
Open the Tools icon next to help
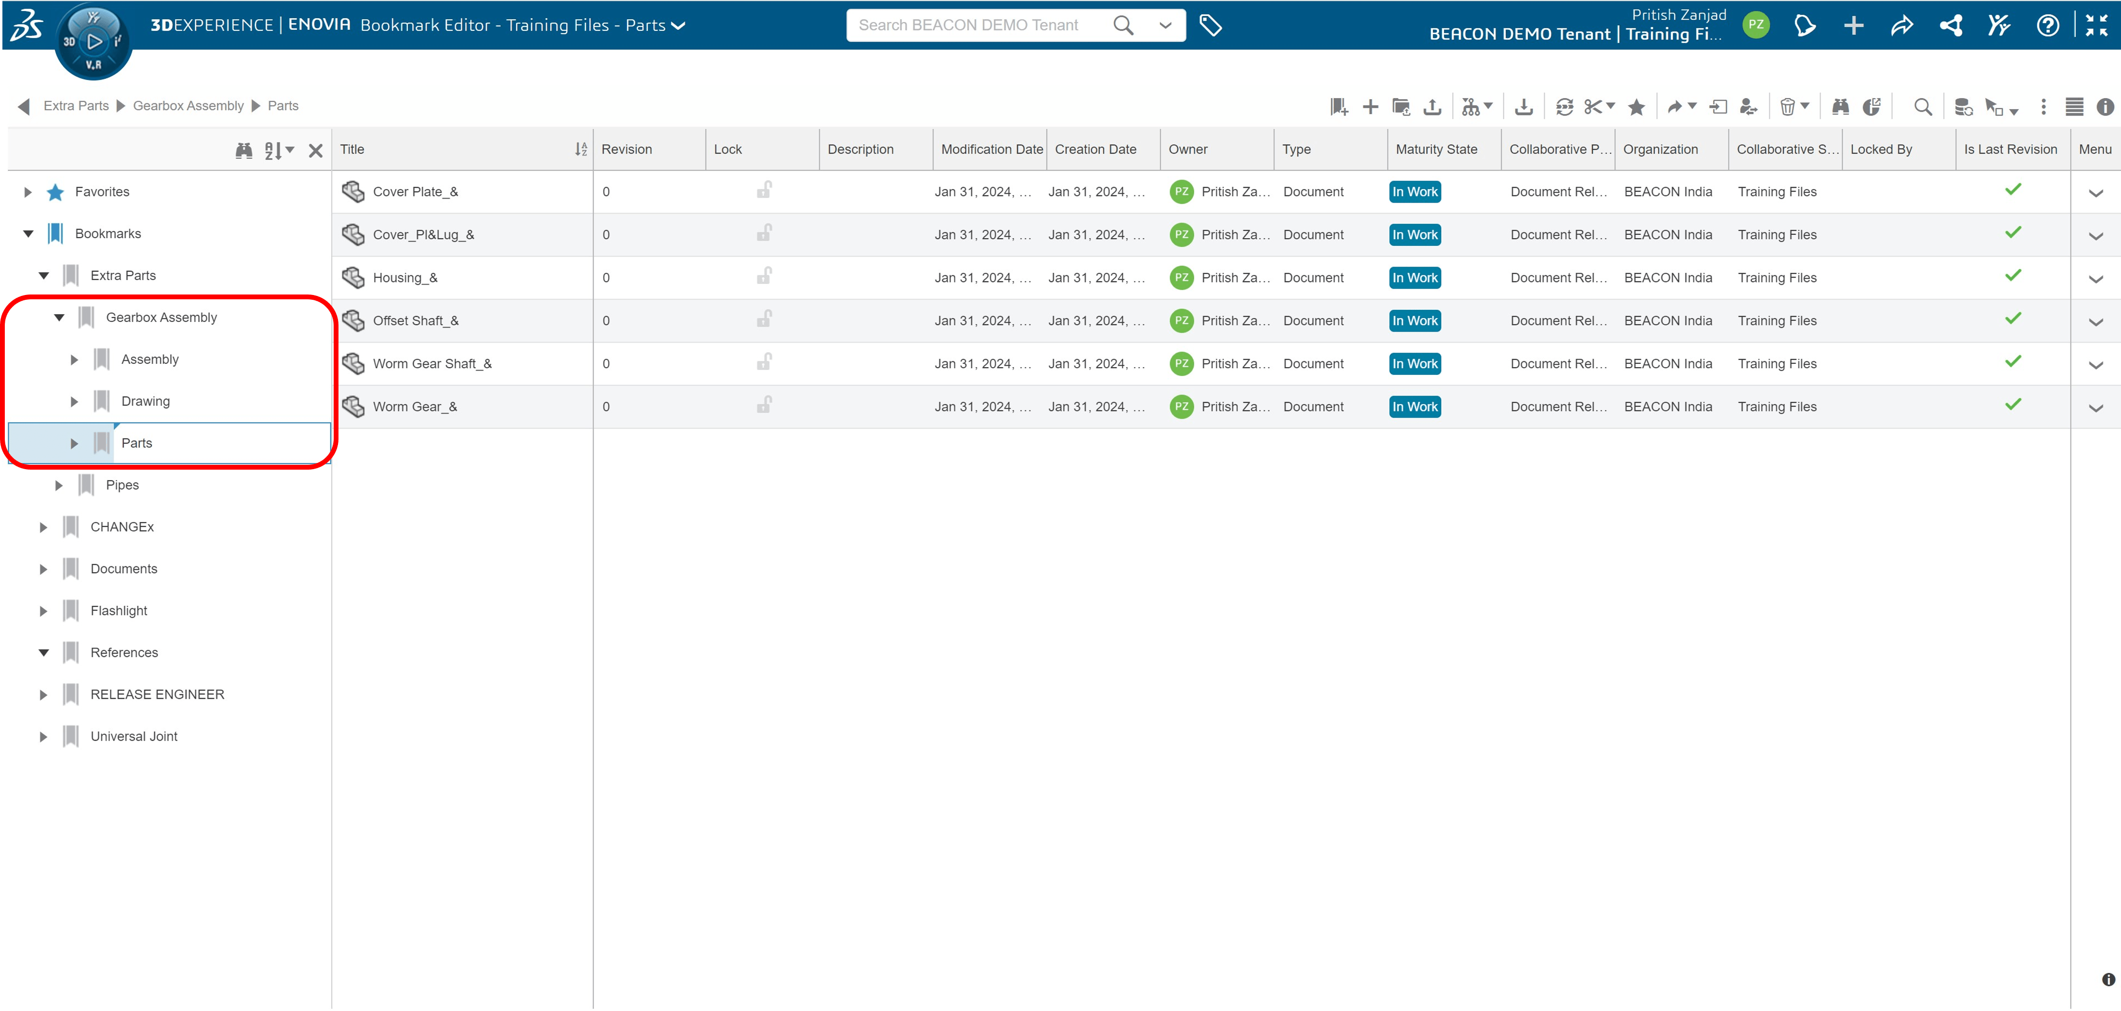pos(1998,26)
